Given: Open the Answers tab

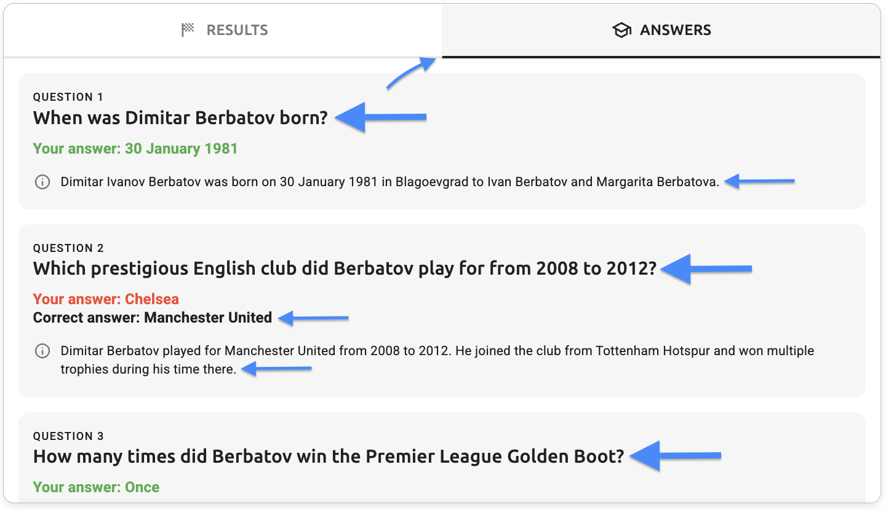Looking at the screenshot, I should coord(661,30).
